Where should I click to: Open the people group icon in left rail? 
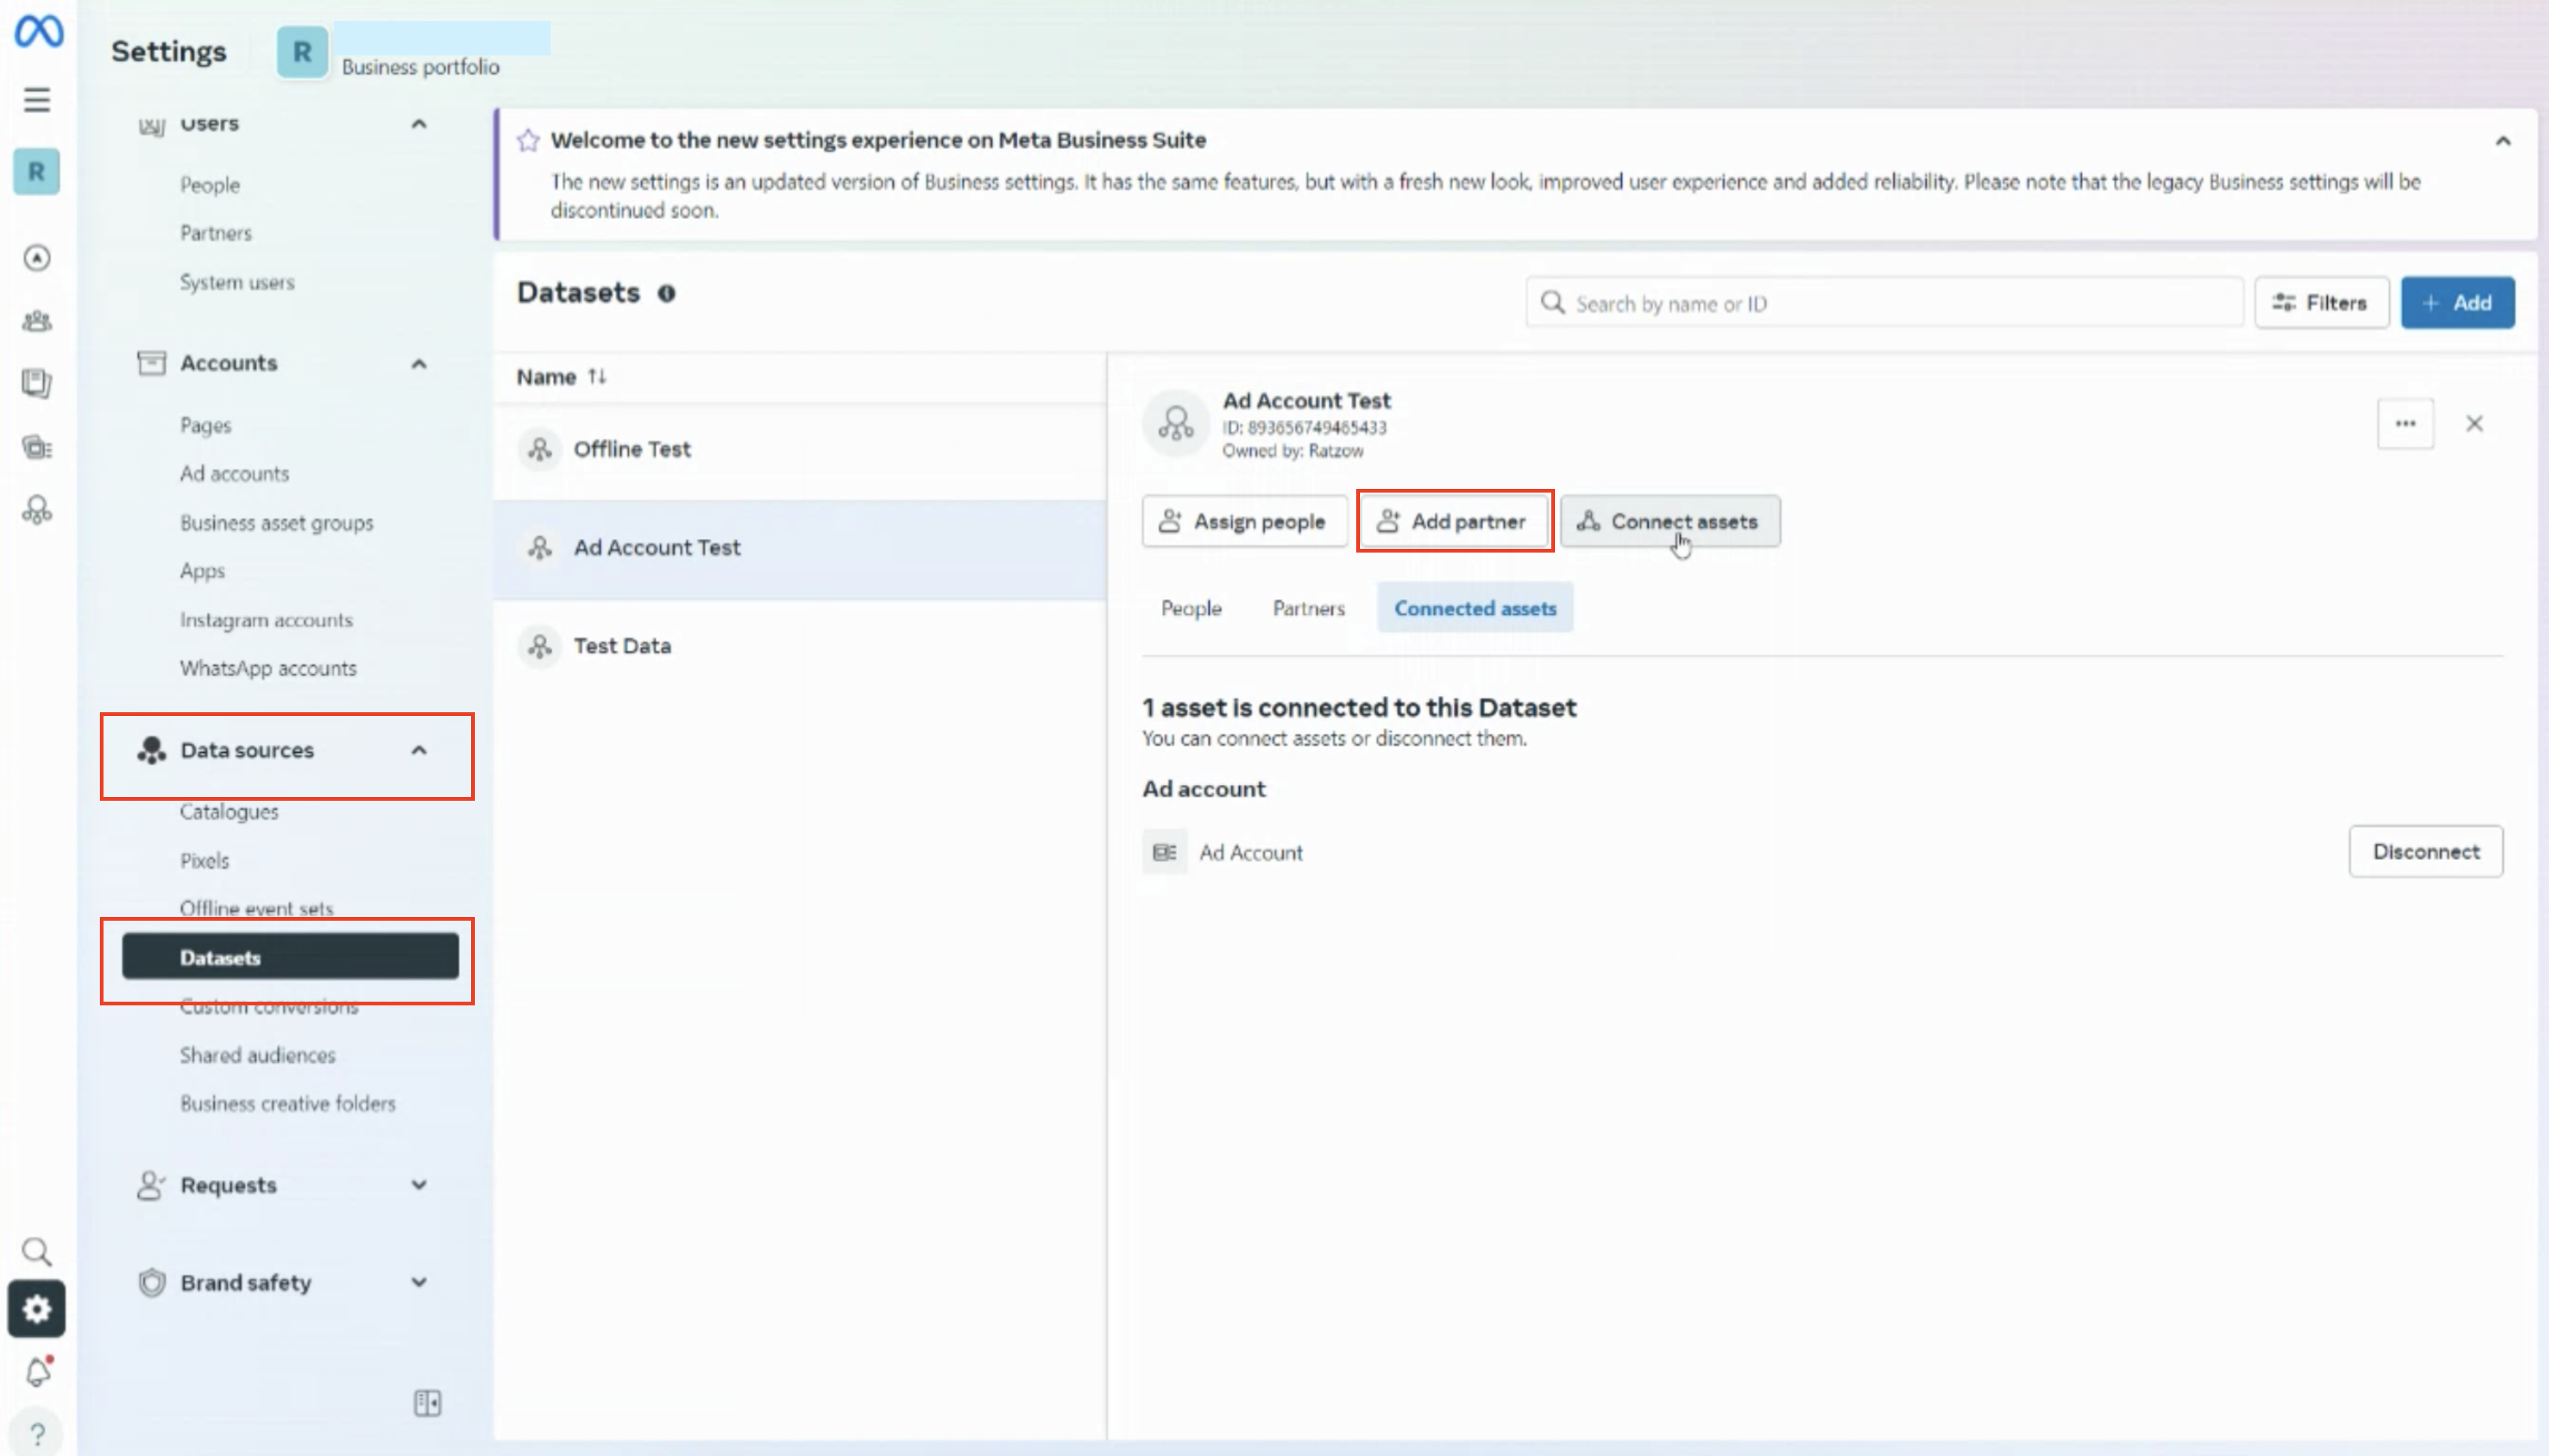(x=37, y=321)
